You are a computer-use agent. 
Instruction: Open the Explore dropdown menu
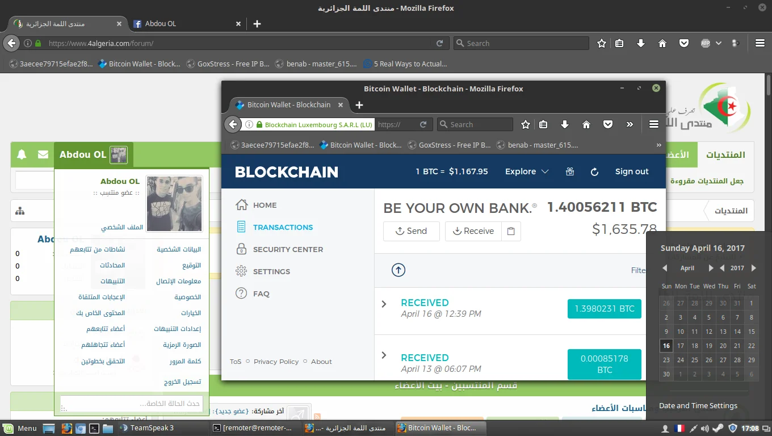pos(527,171)
